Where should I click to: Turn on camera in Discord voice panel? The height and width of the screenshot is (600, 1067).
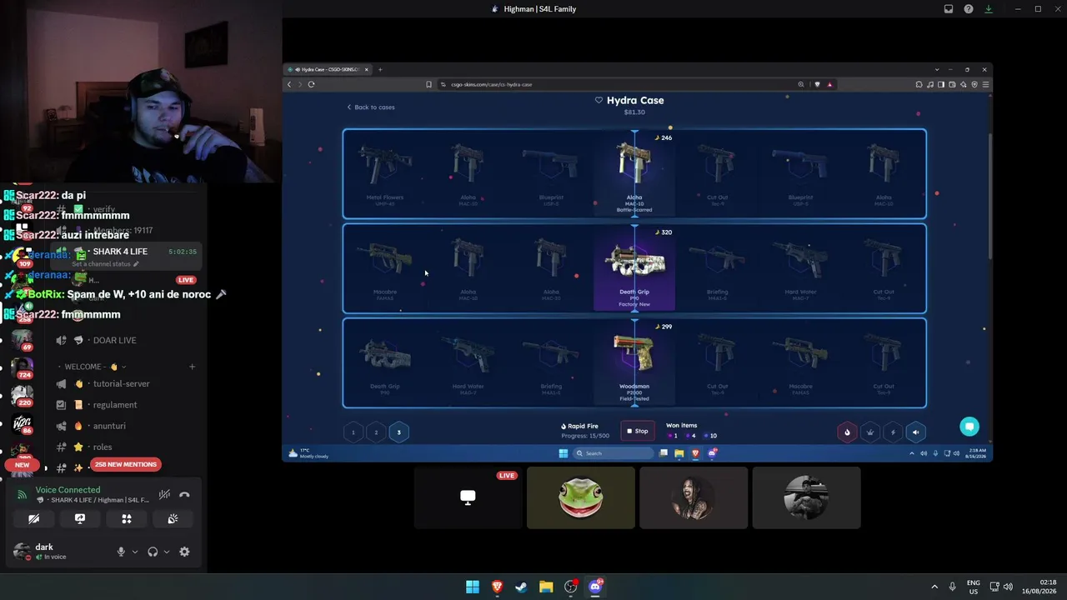click(33, 518)
